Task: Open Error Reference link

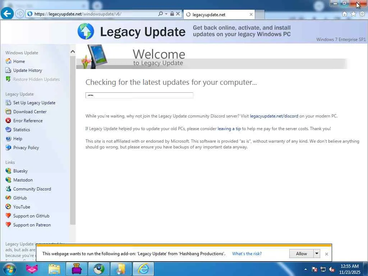Action: (28, 121)
